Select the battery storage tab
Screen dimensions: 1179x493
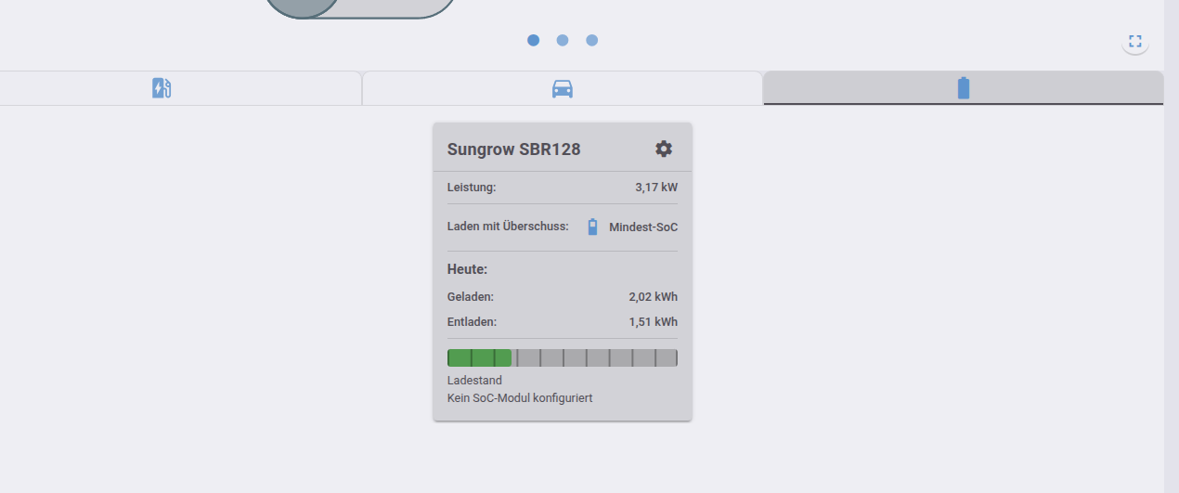point(964,88)
